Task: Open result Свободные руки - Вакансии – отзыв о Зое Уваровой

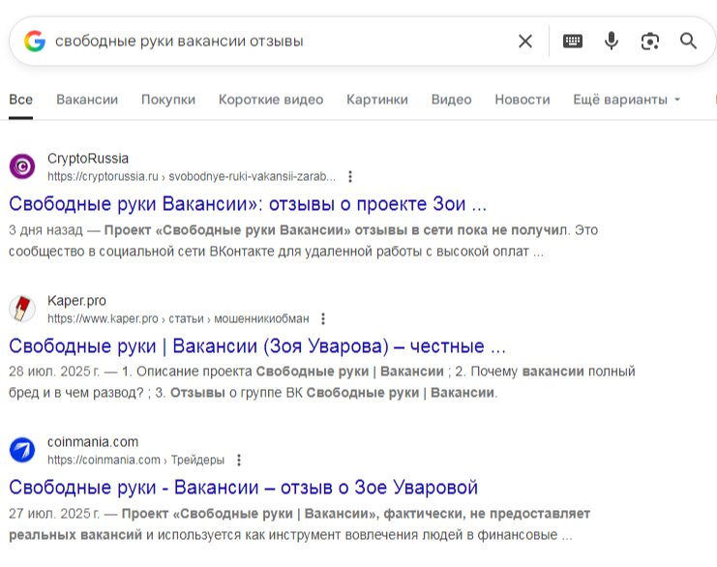Action: [x=243, y=488]
